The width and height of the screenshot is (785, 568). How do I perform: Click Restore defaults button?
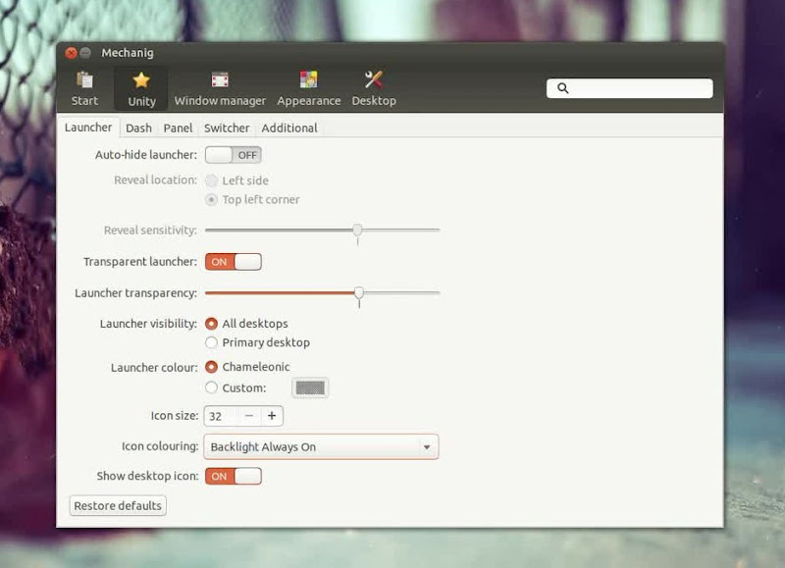click(x=118, y=506)
